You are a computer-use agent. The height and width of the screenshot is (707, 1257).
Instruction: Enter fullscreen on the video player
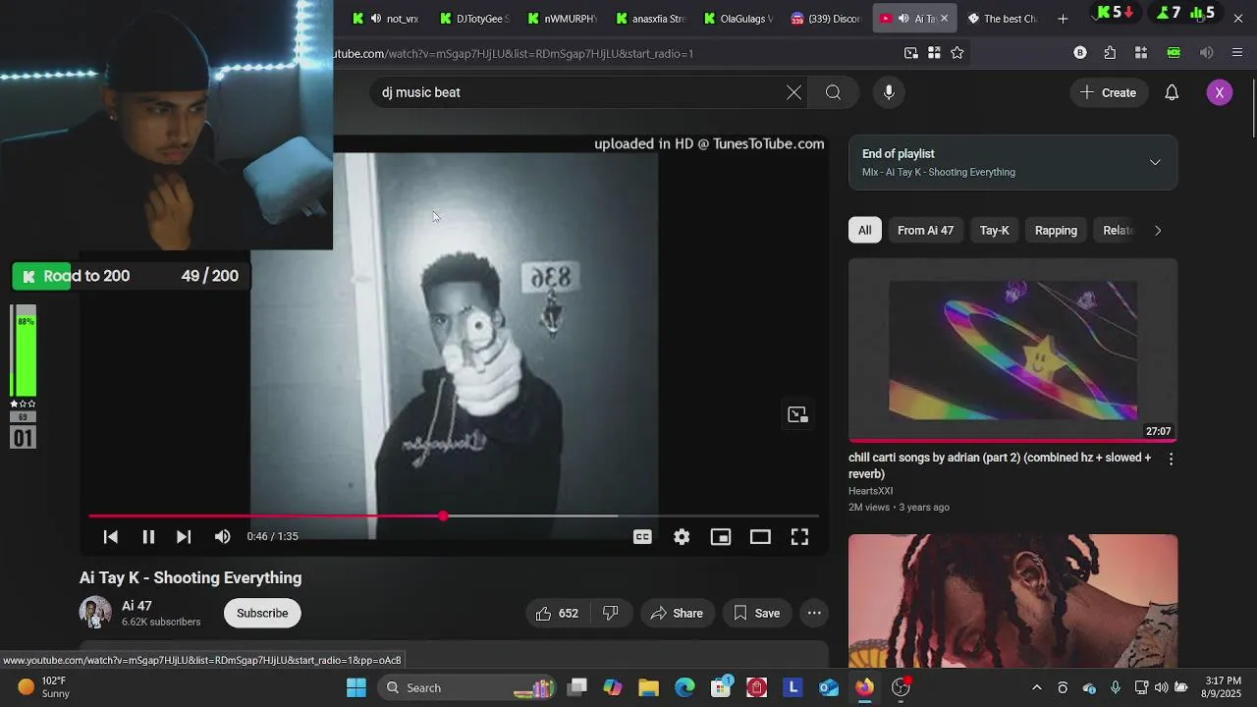[799, 536]
